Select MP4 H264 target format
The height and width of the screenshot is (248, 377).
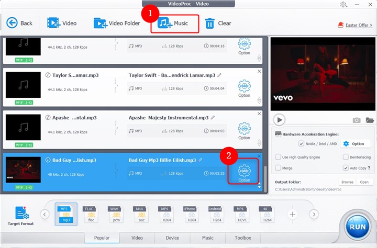167,214
